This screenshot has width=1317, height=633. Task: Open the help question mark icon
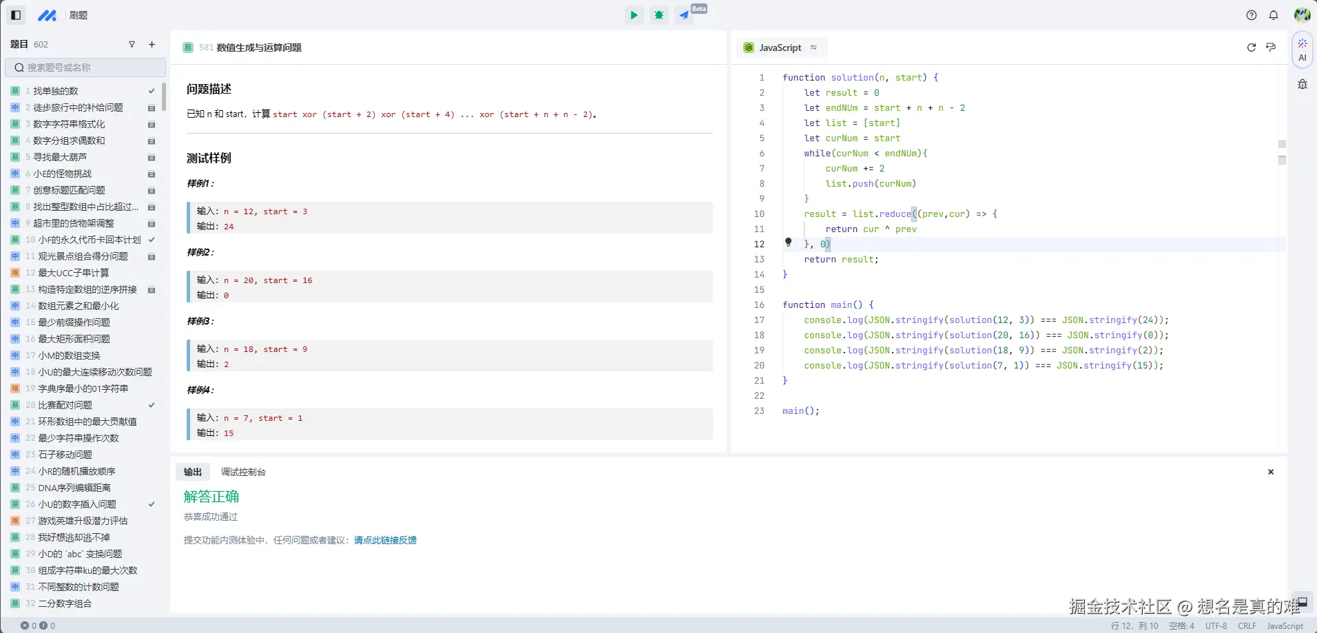pyautogui.click(x=1251, y=15)
